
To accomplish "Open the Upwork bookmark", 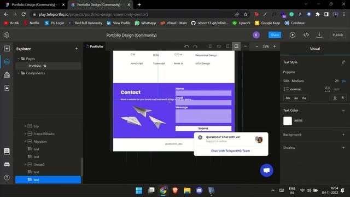I will (x=242, y=23).
